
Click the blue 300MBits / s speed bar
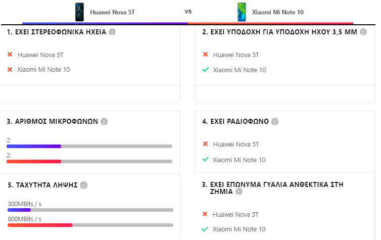click(19, 210)
